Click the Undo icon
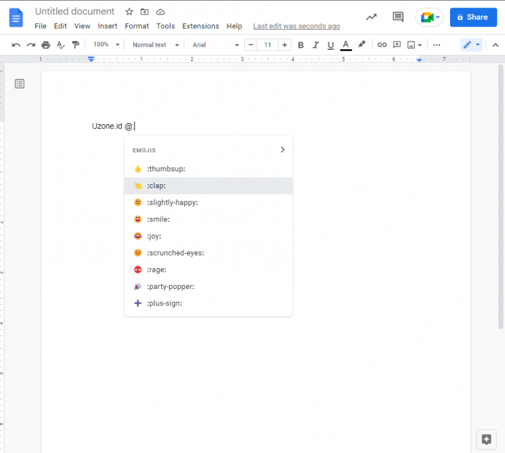The width and height of the screenshot is (505, 453). [x=16, y=45]
